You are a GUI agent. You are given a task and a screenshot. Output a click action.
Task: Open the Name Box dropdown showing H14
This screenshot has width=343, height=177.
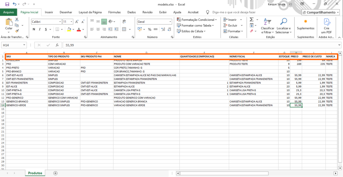[24, 45]
